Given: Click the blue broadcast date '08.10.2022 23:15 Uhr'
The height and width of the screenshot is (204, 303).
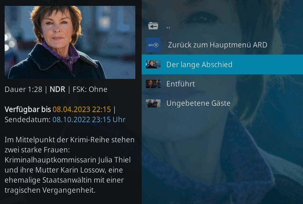Looking at the screenshot, I should point(89,120).
